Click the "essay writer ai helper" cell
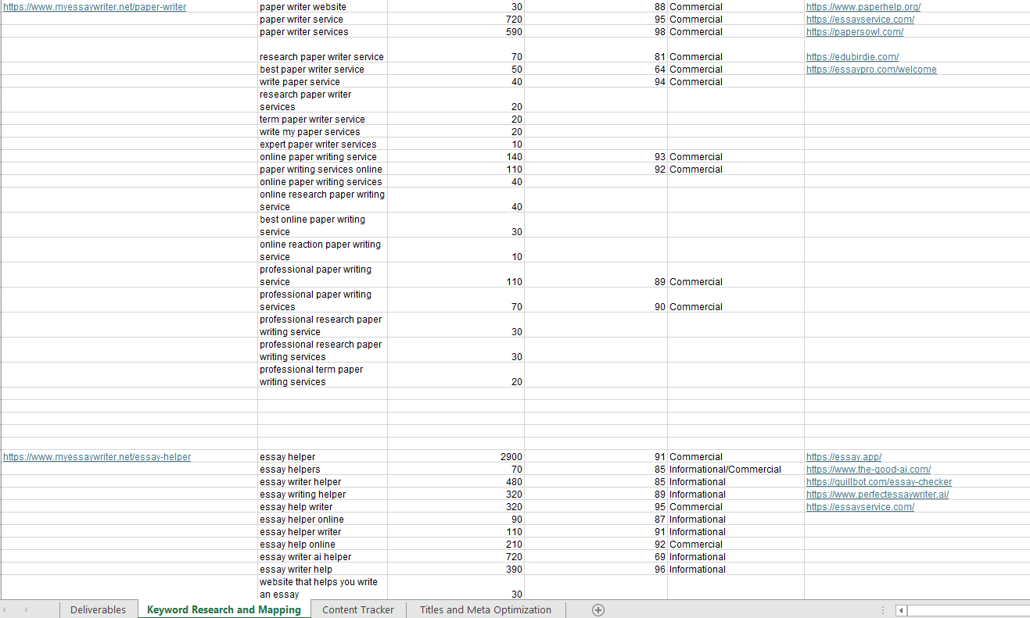 [x=322, y=557]
